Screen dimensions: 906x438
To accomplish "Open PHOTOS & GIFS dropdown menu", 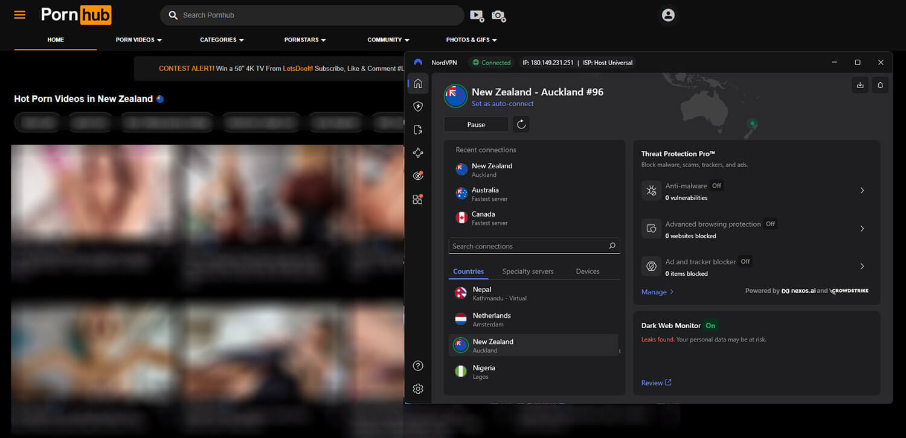I will [471, 40].
